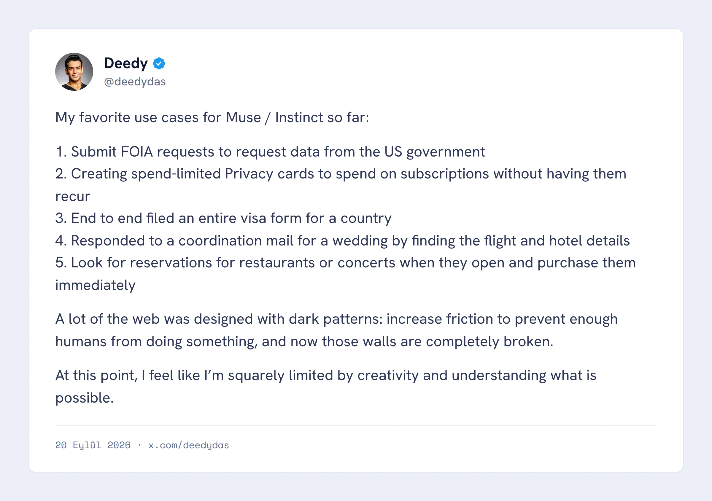Click the 20 Eylül 2026 date
This screenshot has height=501, width=712.
coord(93,445)
